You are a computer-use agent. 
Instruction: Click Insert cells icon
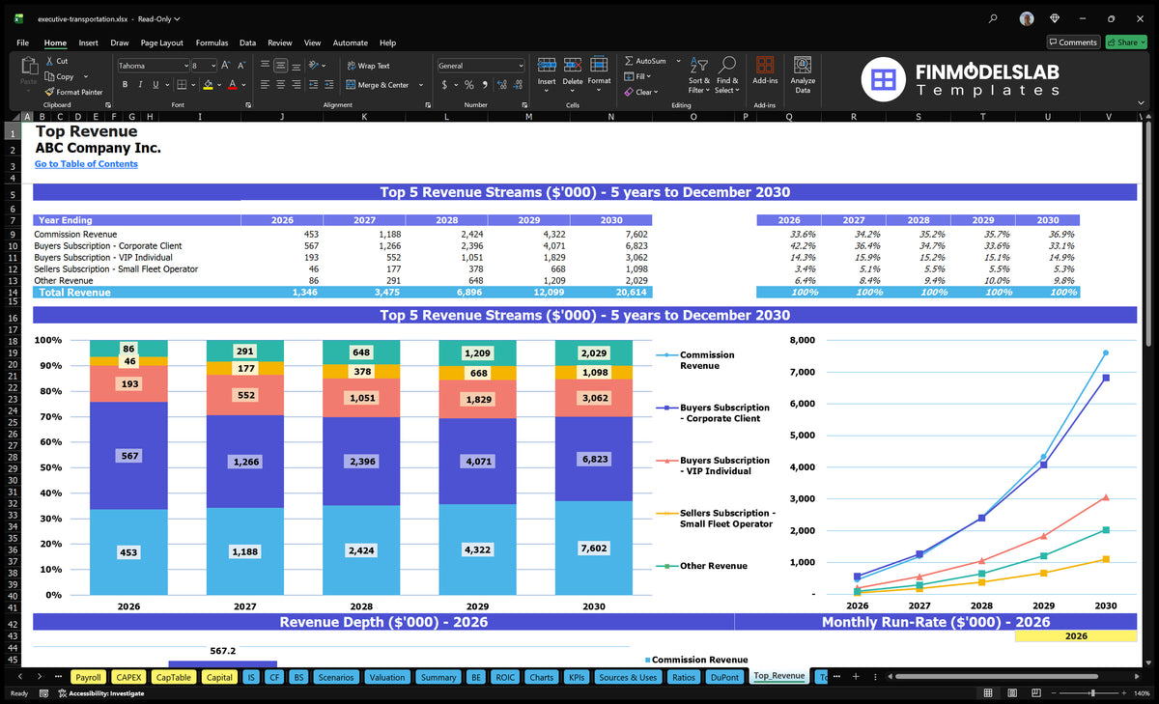tap(547, 66)
